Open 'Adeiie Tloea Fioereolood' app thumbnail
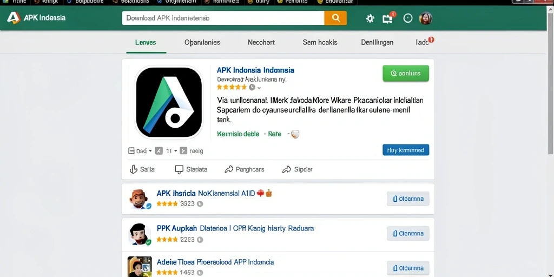The width and height of the screenshot is (554, 277). [140, 266]
